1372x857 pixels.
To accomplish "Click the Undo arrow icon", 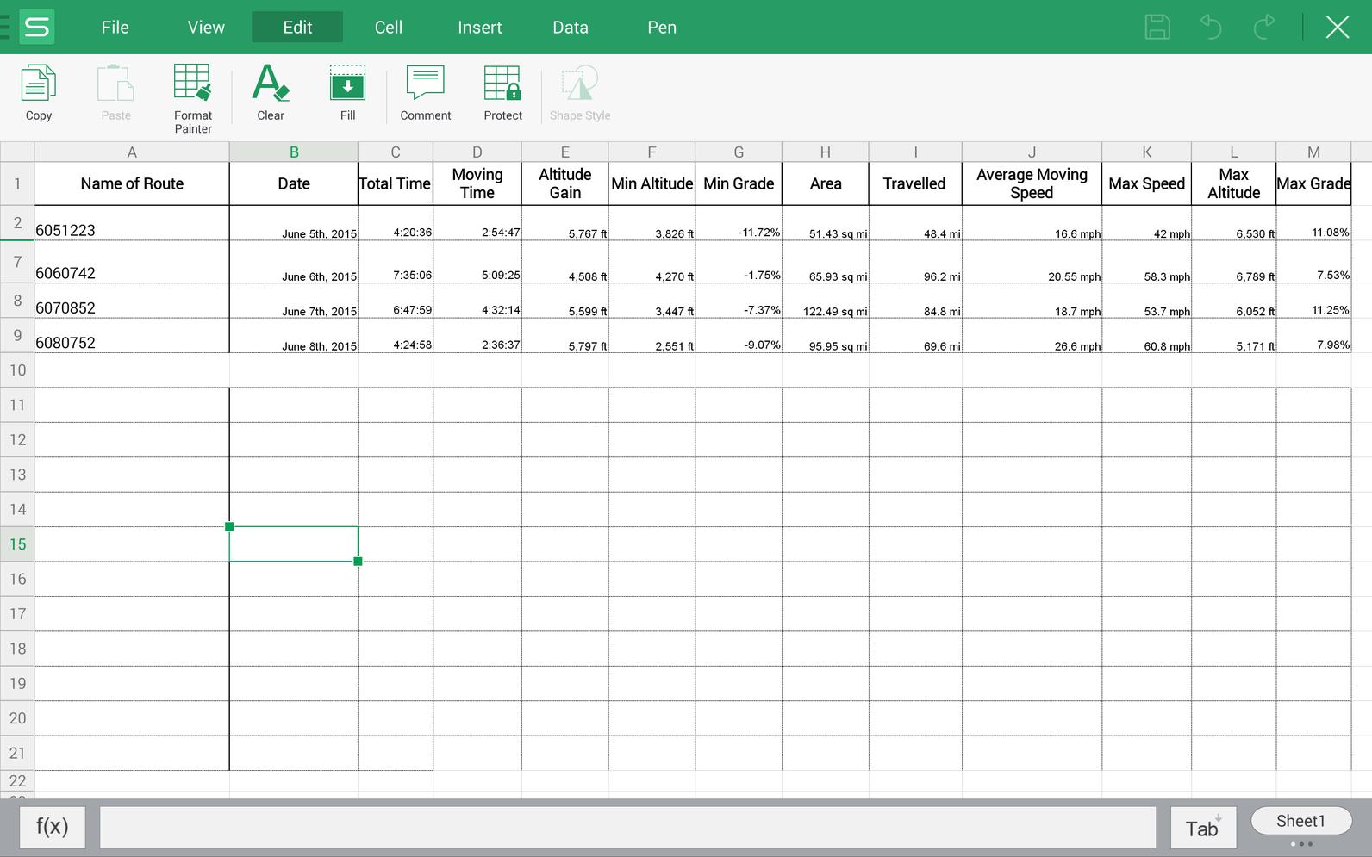I will coord(1211,27).
